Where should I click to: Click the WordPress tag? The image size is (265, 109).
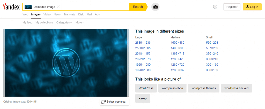coord(146,88)
